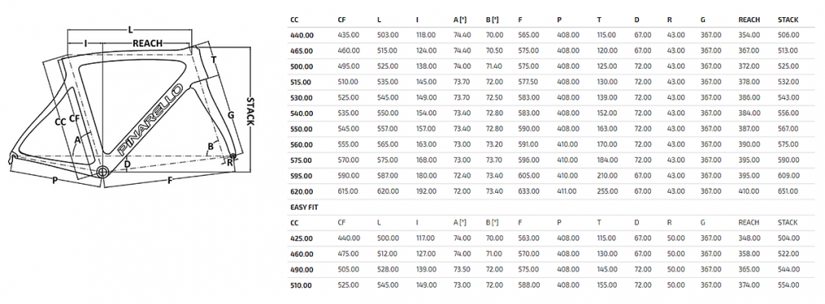Image resolution: width=825 pixels, height=304 pixels.
Task: Select the 510.00 Easy Fit row
Action: point(551,285)
